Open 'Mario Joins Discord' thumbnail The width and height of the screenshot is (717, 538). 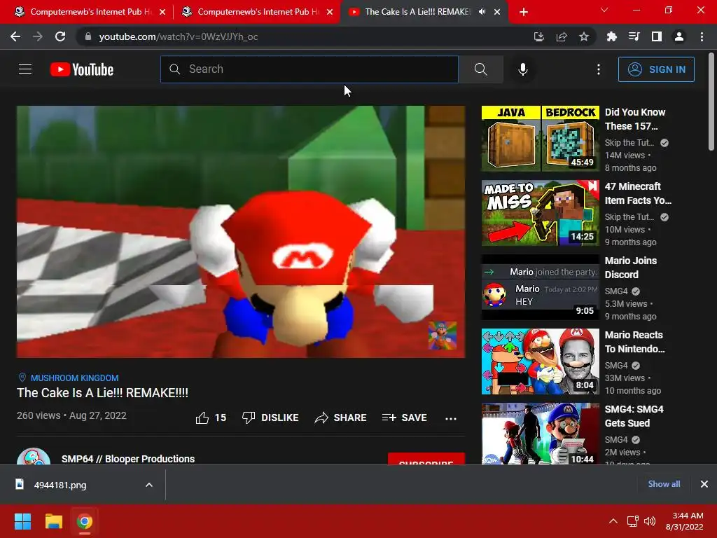coord(540,287)
